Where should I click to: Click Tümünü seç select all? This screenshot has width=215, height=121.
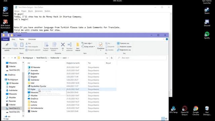(x=123, y=43)
